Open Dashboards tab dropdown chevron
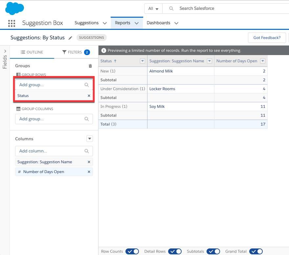Screen dimensions: 289x255 coord(176,23)
